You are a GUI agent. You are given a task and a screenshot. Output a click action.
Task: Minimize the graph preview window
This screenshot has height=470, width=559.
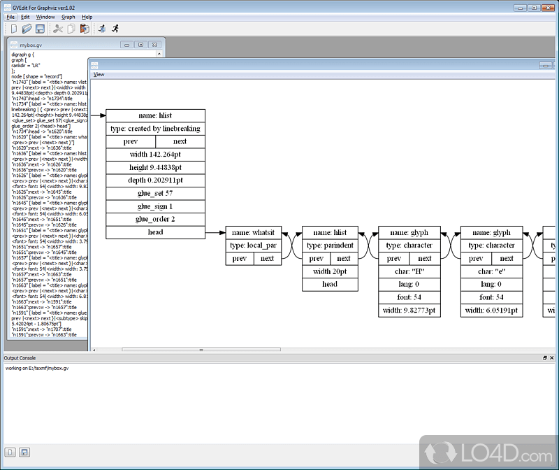(545, 65)
